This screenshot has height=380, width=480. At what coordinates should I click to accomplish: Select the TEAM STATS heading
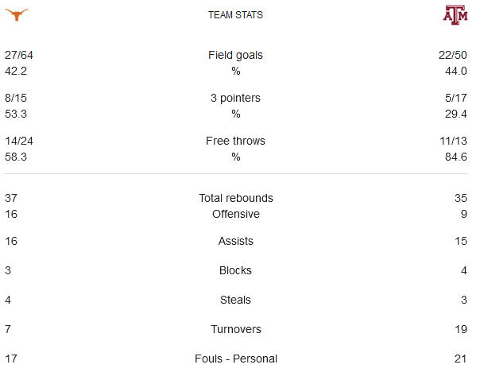[235, 15]
